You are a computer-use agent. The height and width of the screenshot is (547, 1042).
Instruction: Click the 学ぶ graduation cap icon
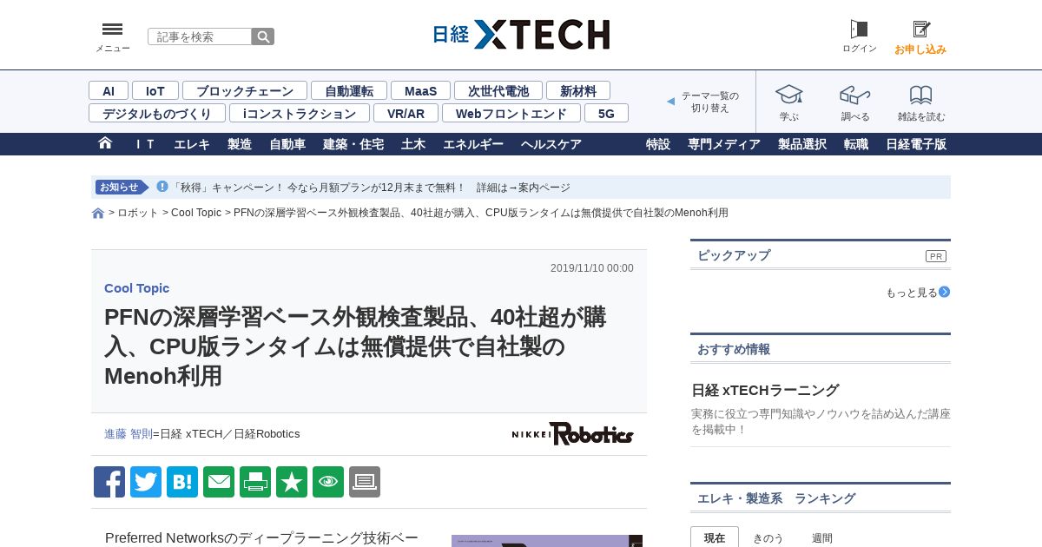(789, 95)
